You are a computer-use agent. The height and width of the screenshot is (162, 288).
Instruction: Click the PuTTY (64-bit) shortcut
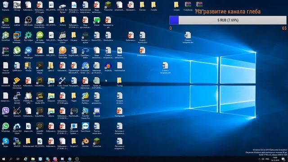pos(17,98)
